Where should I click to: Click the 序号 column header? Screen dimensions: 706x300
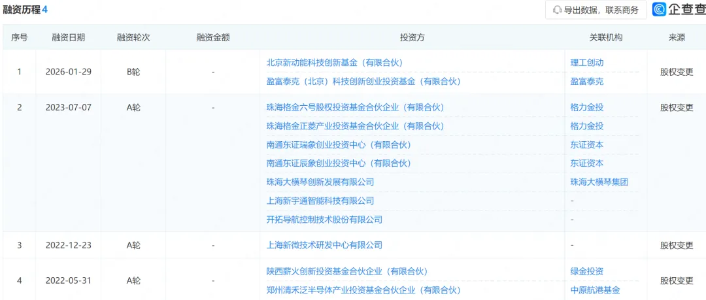coord(20,38)
